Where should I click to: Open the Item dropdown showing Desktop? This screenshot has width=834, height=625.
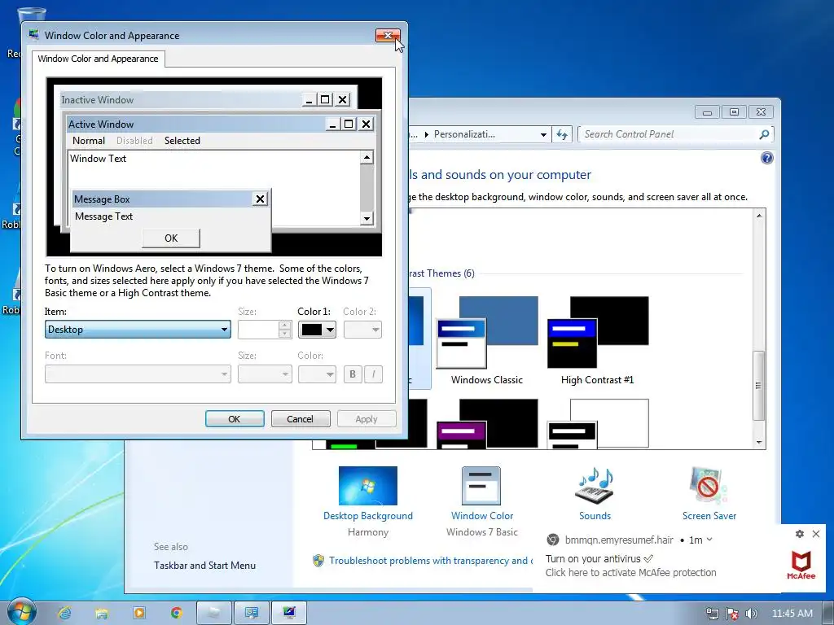click(x=138, y=330)
